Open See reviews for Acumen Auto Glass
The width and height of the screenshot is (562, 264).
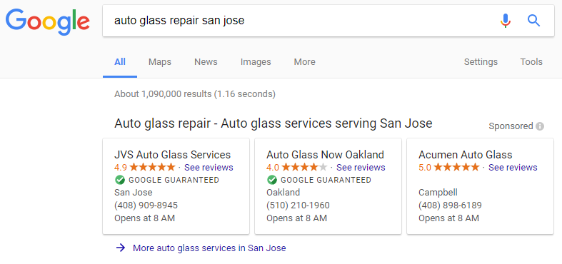[x=513, y=167]
